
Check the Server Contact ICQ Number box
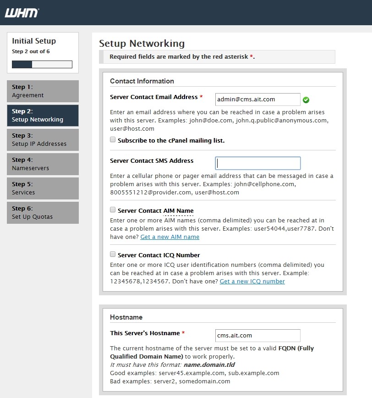[x=113, y=254]
